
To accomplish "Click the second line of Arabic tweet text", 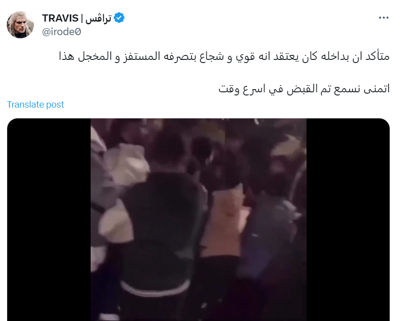I will click(x=304, y=89).
